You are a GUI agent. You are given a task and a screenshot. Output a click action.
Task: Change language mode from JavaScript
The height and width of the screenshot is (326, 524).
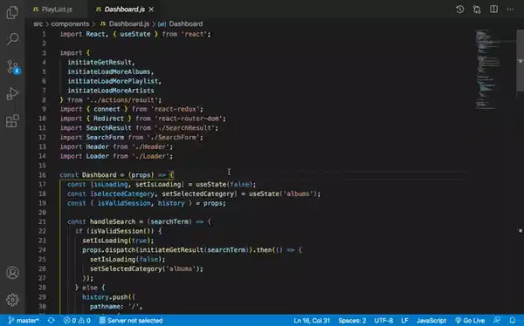431,321
